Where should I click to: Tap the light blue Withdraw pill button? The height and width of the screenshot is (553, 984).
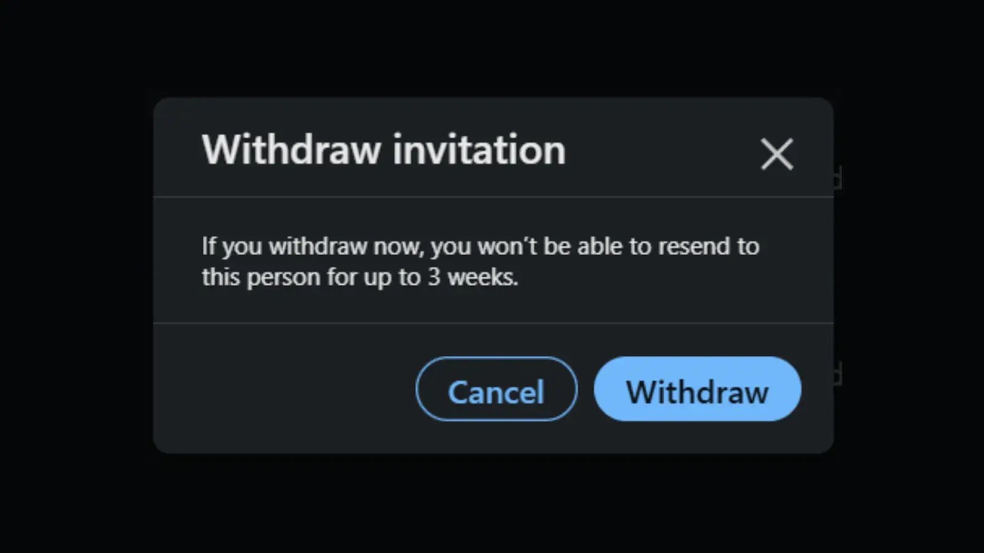pos(697,389)
